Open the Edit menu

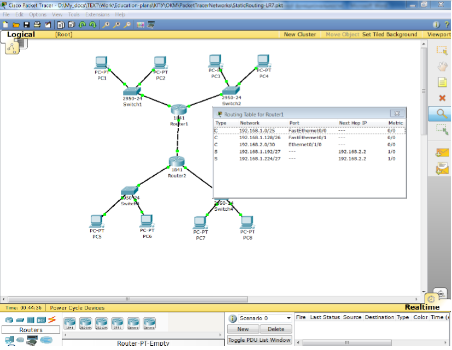pos(19,14)
